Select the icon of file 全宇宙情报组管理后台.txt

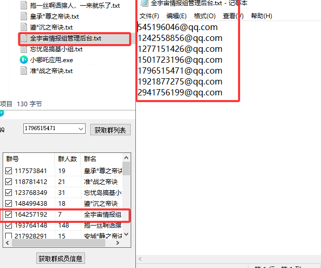[x=24, y=38]
